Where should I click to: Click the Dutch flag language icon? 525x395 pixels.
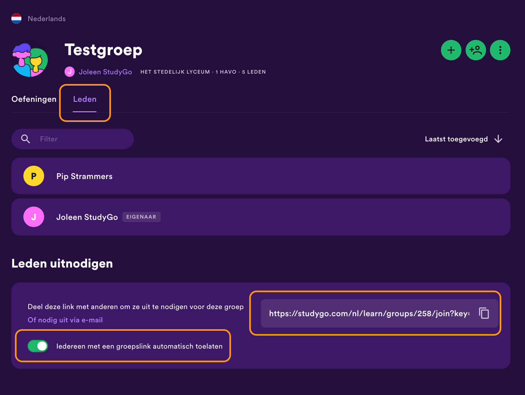(17, 18)
